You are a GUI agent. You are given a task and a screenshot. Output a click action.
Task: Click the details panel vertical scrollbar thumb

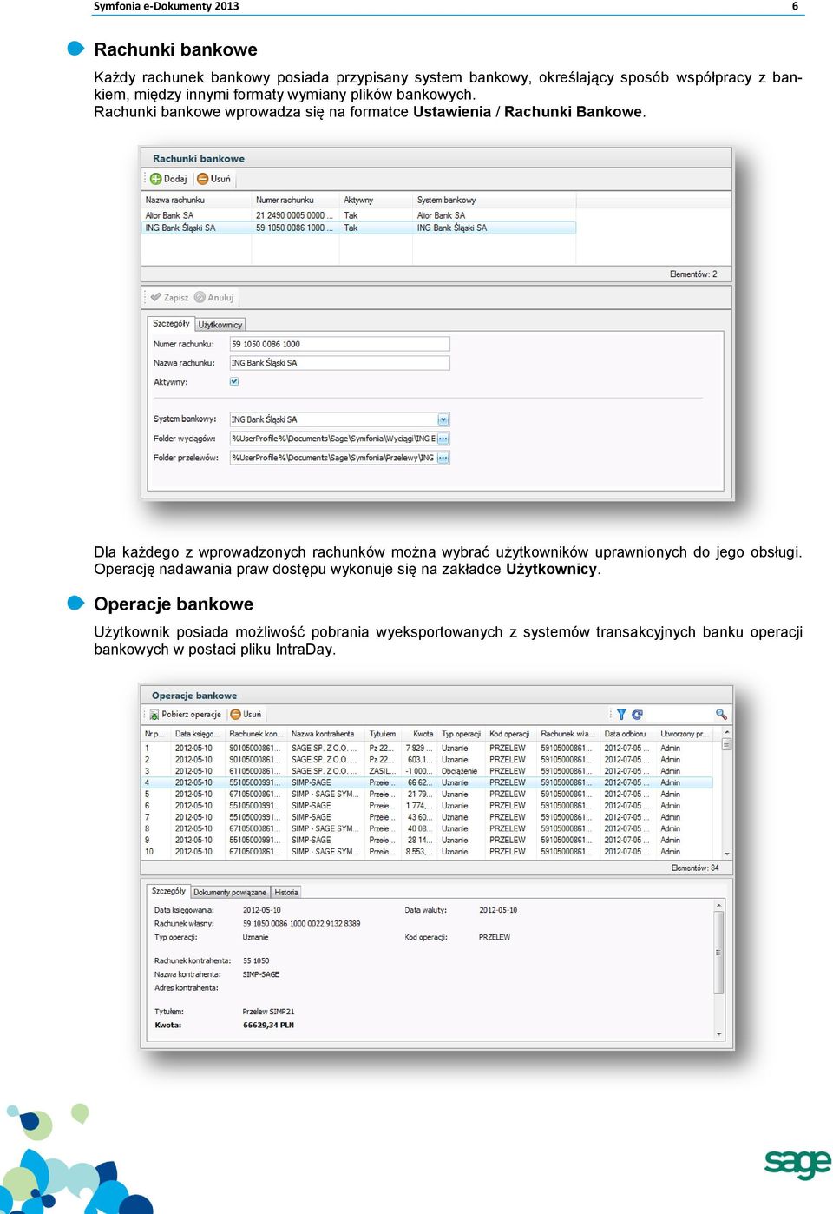pos(718,952)
